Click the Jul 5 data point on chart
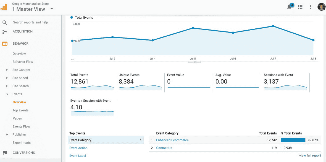326x162 pixels. (x=193, y=28)
